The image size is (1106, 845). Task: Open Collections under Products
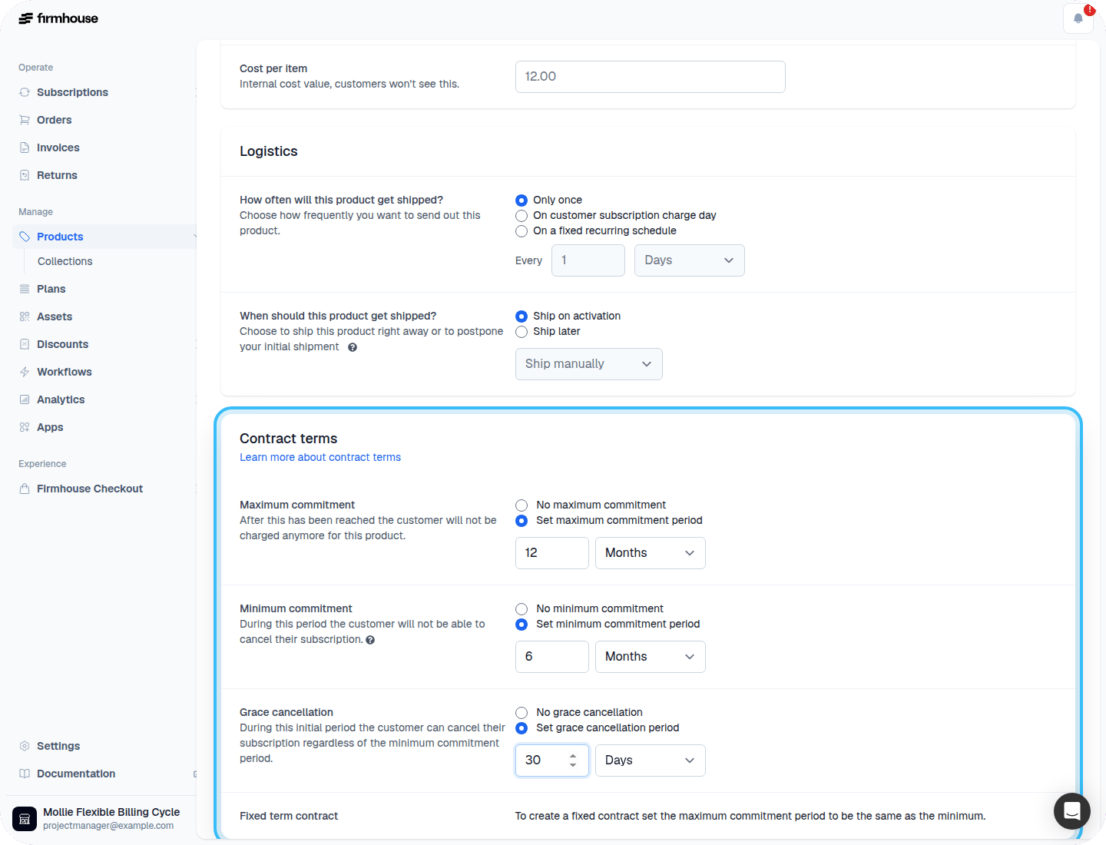pyautogui.click(x=65, y=261)
